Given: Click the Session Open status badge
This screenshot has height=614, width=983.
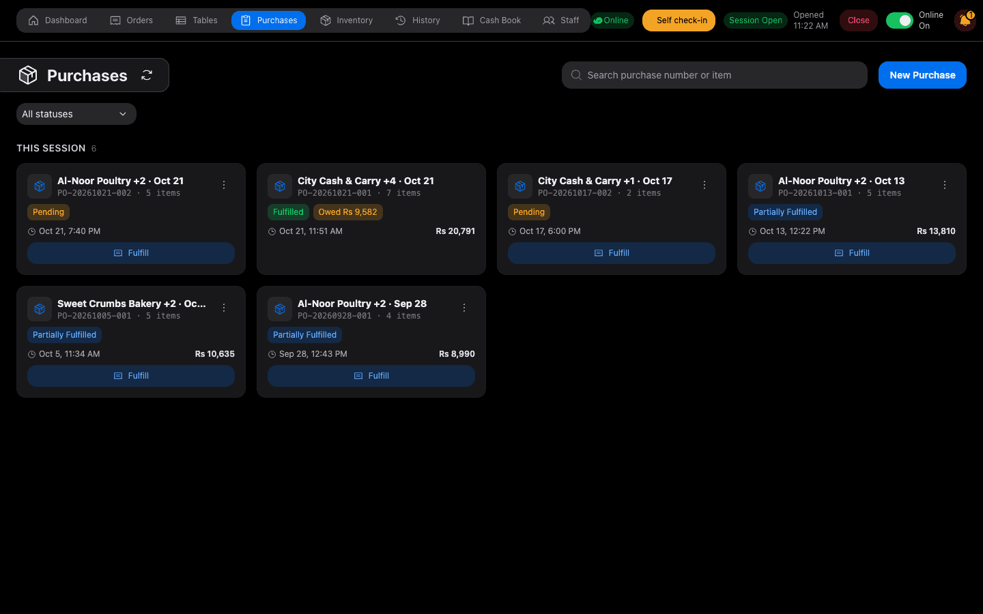Looking at the screenshot, I should point(756,20).
